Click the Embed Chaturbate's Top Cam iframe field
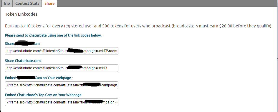 point(62,102)
